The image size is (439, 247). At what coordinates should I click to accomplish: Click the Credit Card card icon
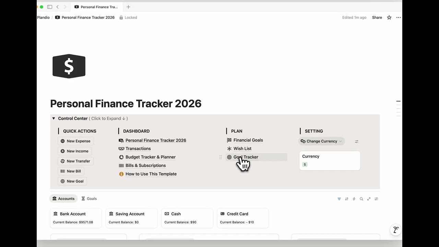pyautogui.click(x=223, y=214)
